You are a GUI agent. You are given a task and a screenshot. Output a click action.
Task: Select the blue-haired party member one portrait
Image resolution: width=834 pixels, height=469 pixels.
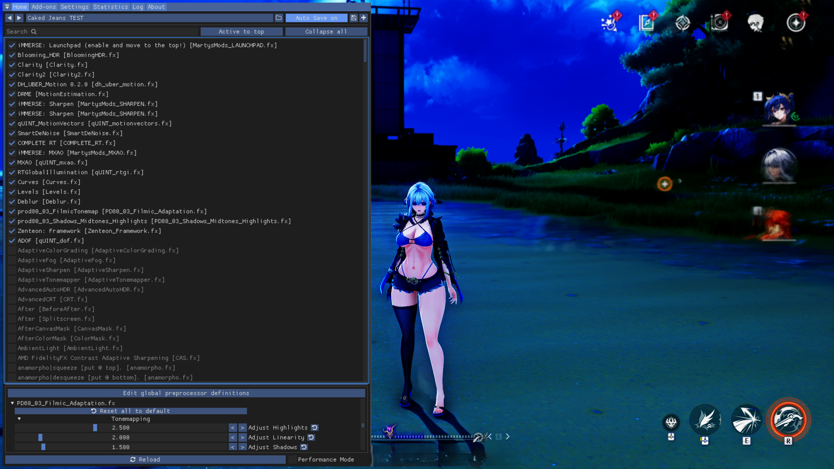click(x=779, y=108)
